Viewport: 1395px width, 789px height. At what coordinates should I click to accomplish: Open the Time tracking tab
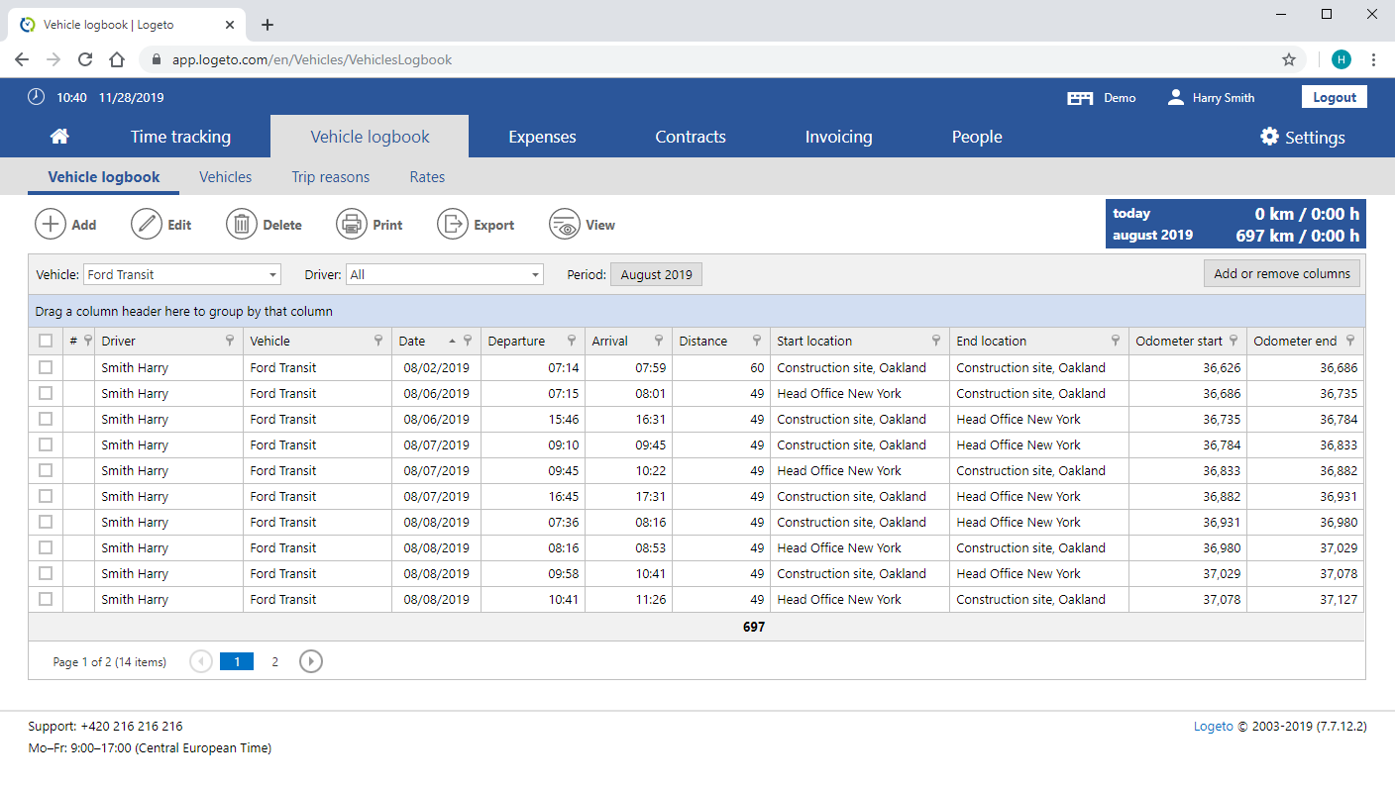[x=180, y=137]
